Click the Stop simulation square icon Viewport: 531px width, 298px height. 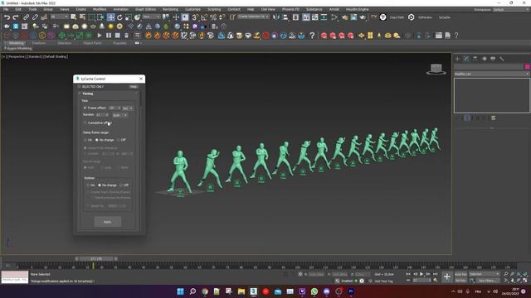click(x=118, y=35)
